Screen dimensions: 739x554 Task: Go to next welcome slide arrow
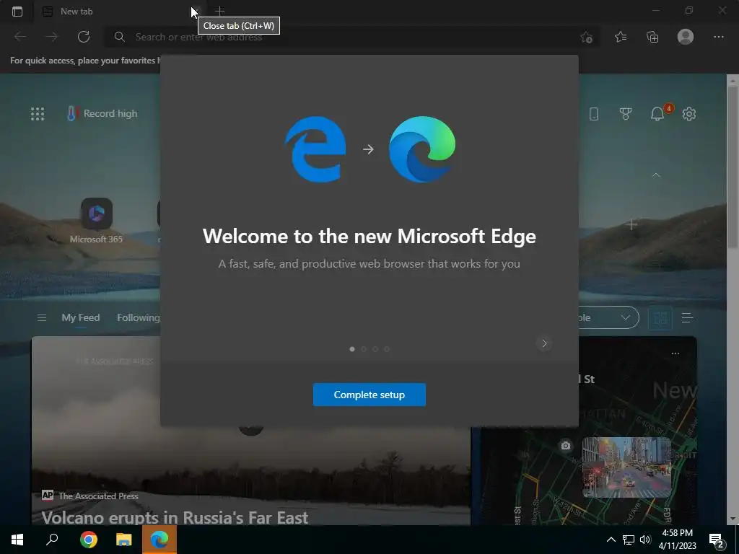(x=544, y=343)
